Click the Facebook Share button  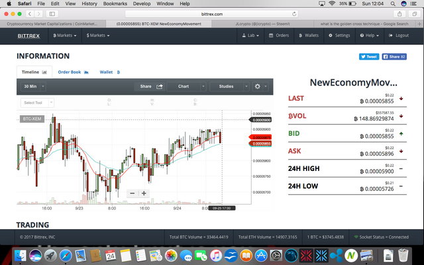(394, 56)
